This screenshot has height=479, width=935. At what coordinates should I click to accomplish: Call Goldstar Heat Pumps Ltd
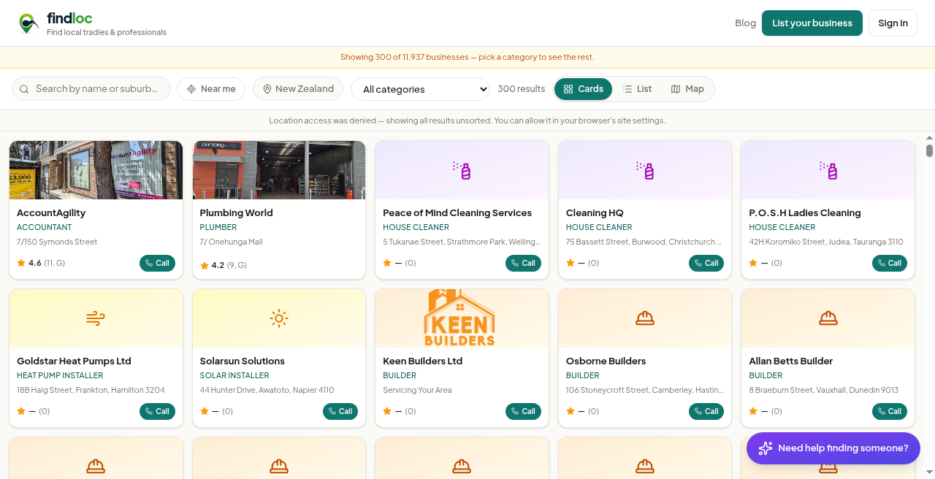157,411
